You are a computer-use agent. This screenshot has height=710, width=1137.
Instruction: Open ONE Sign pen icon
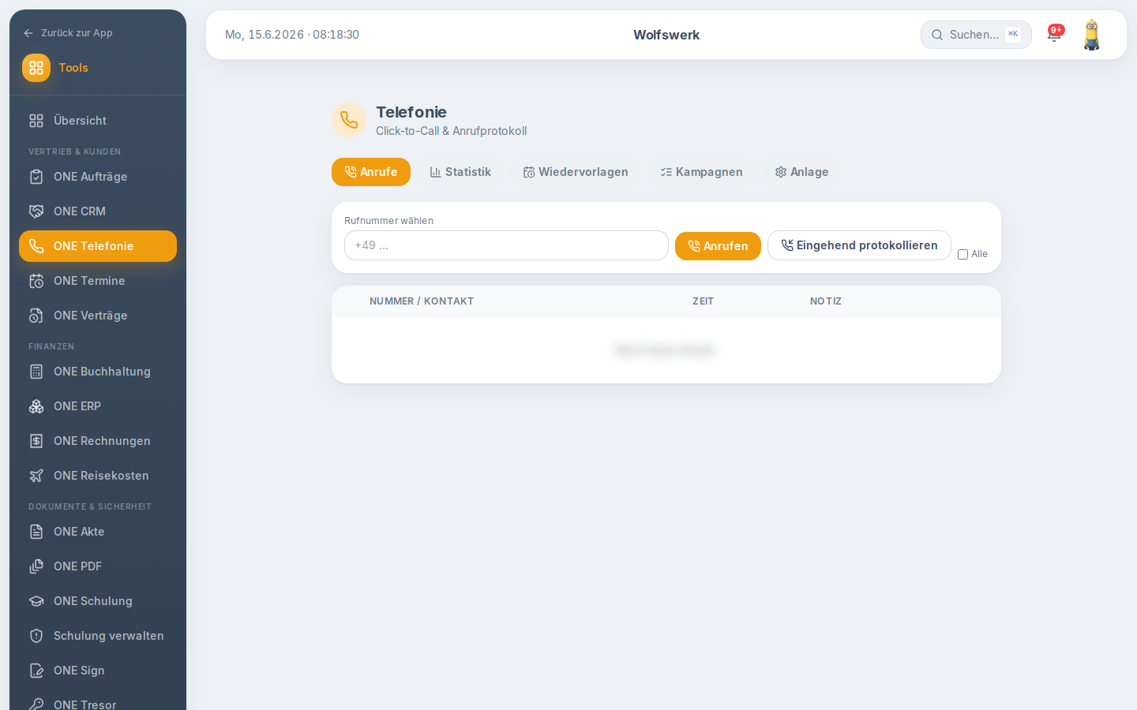pos(36,671)
